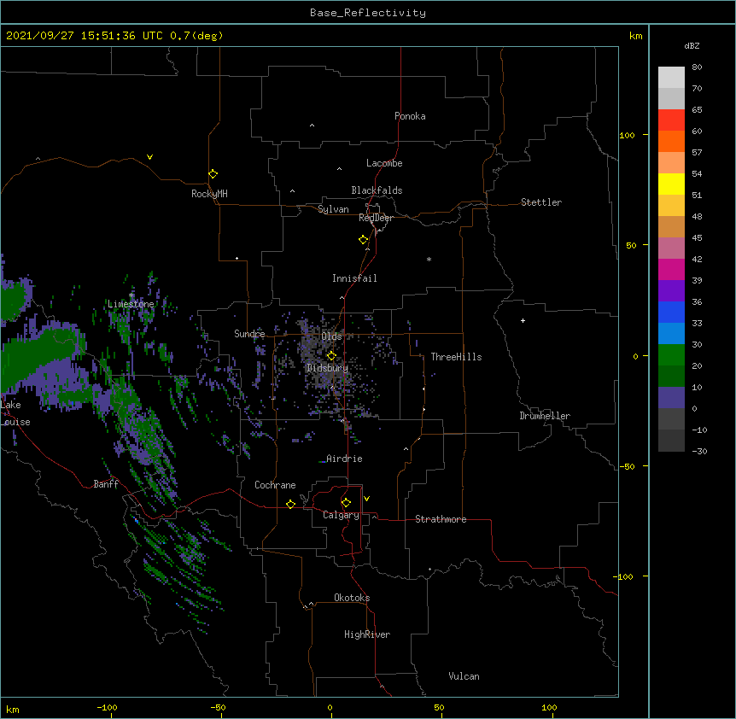Click the Banff label
This screenshot has height=719, width=736.
(x=106, y=484)
